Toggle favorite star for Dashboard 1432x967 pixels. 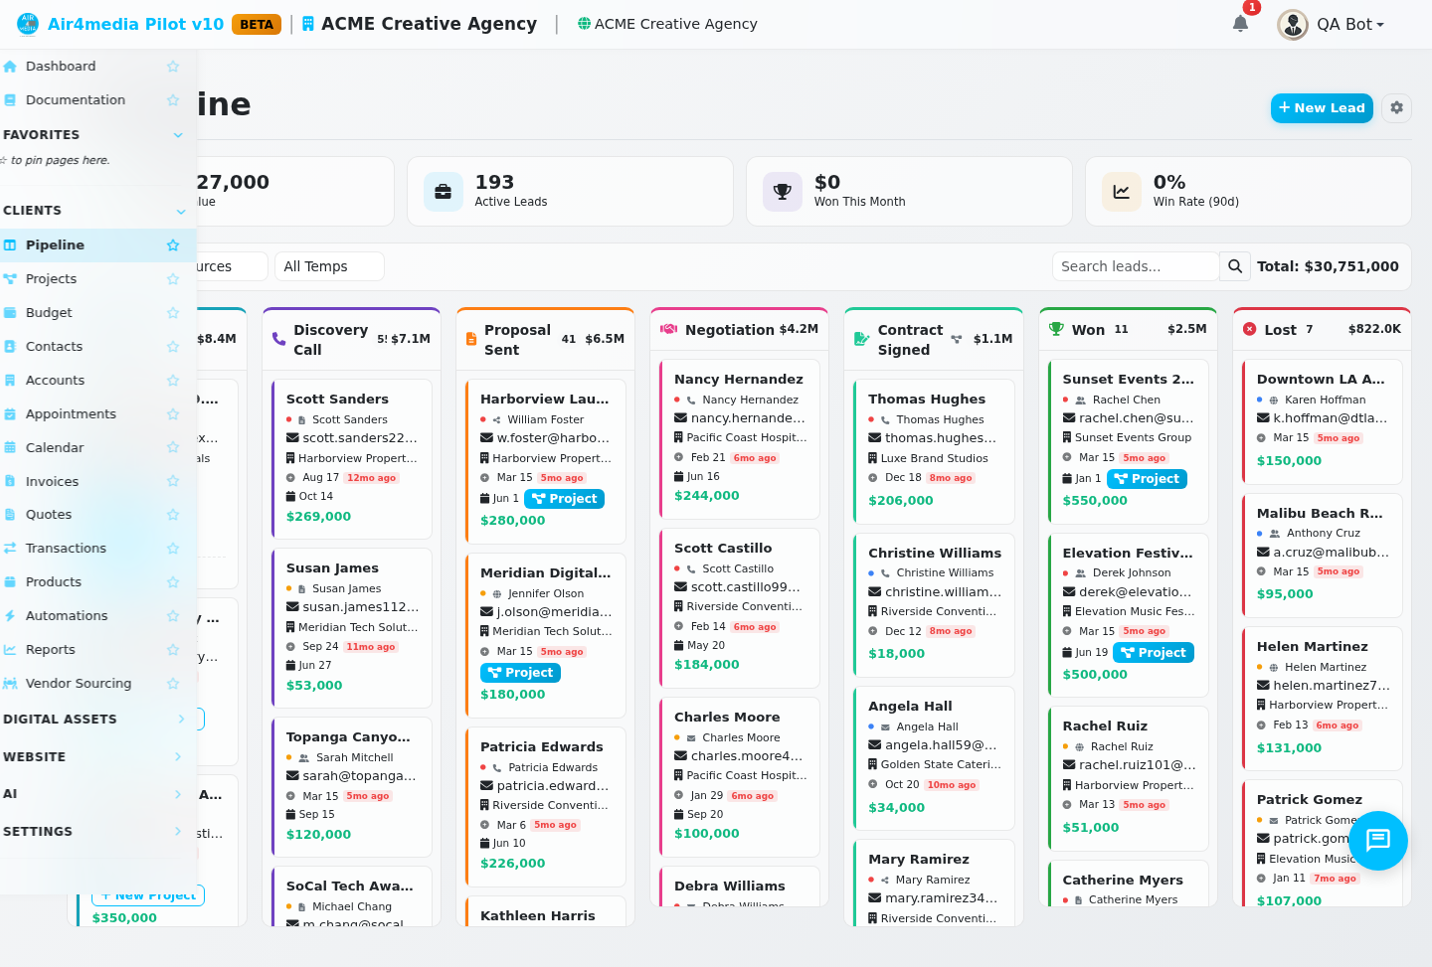pos(173,67)
